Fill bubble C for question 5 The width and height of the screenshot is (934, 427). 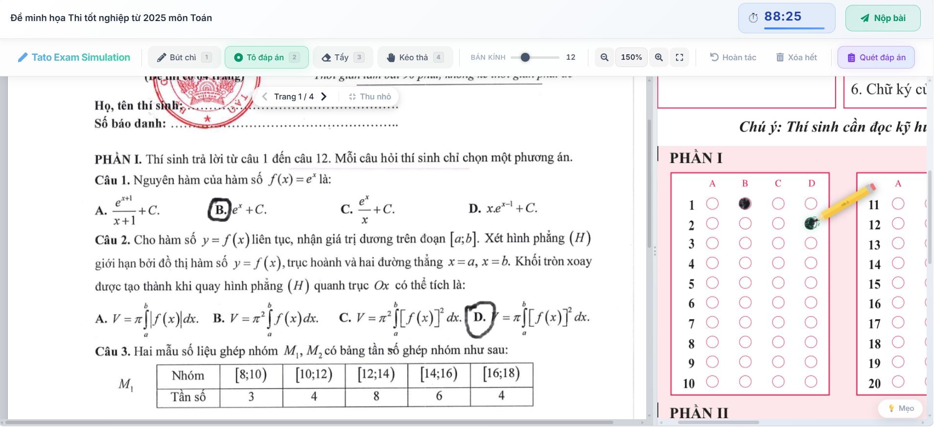click(778, 283)
